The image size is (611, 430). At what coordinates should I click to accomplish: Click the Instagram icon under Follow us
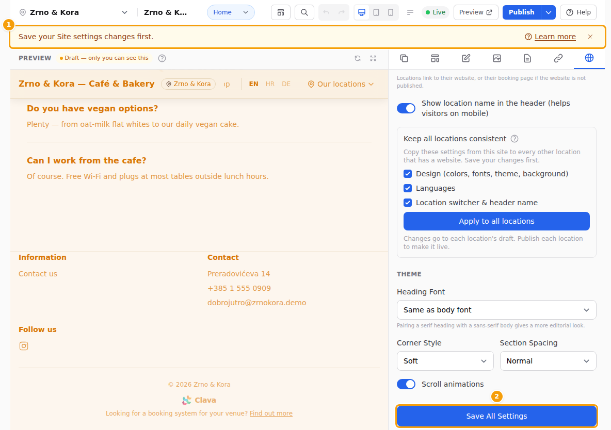coord(24,346)
